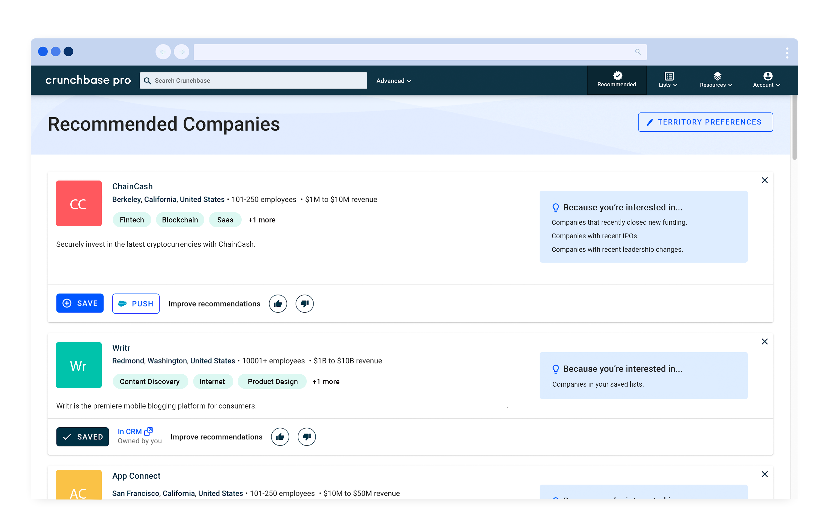This screenshot has height=532, width=829.
Task: Click San Francisco, California, United States location
Action: [x=178, y=493]
